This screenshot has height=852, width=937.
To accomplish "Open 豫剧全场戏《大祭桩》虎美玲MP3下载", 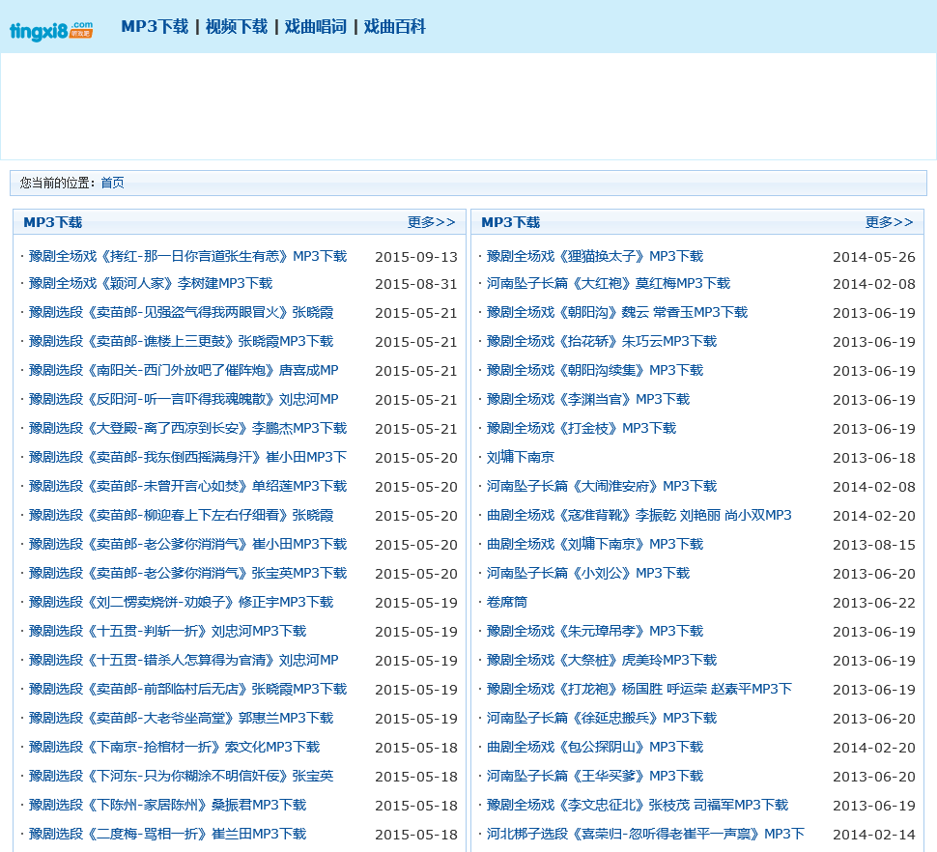I will pos(602,660).
